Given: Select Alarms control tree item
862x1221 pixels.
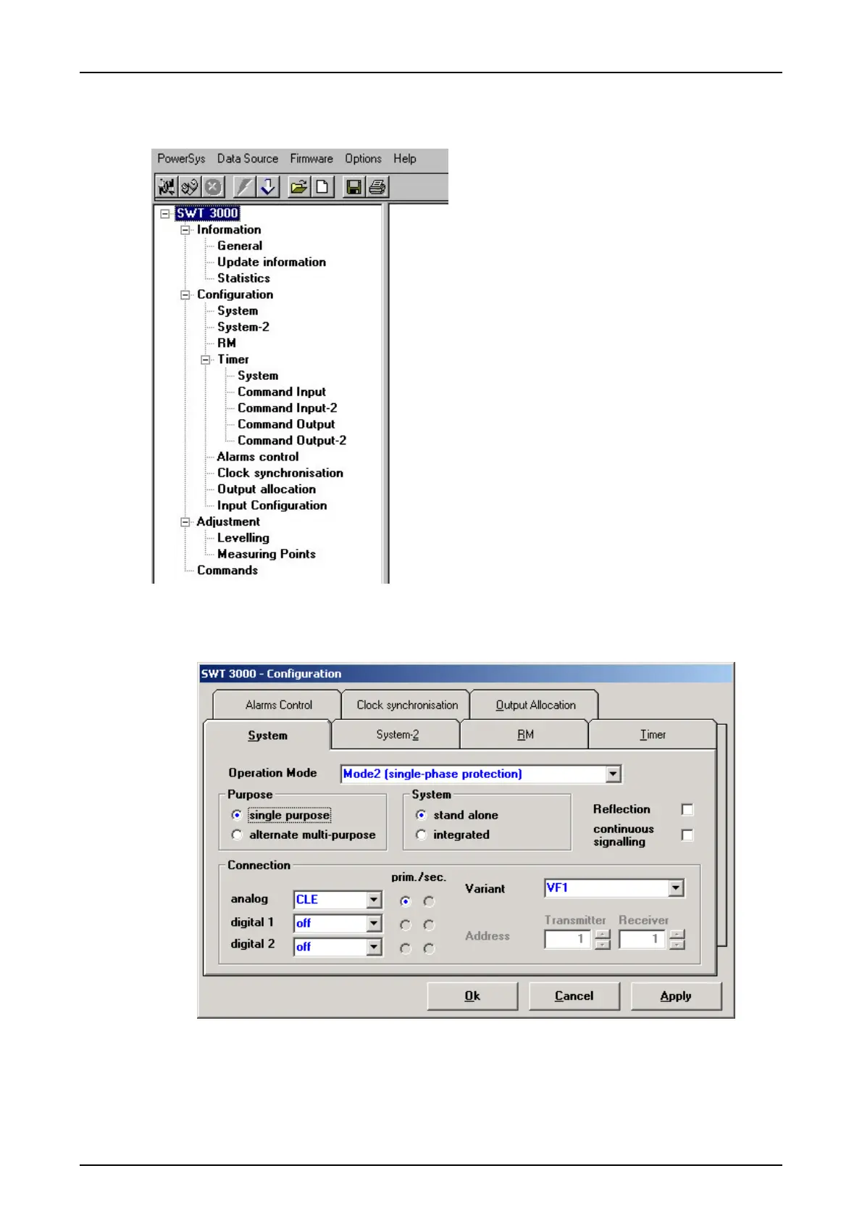Looking at the screenshot, I should (258, 457).
